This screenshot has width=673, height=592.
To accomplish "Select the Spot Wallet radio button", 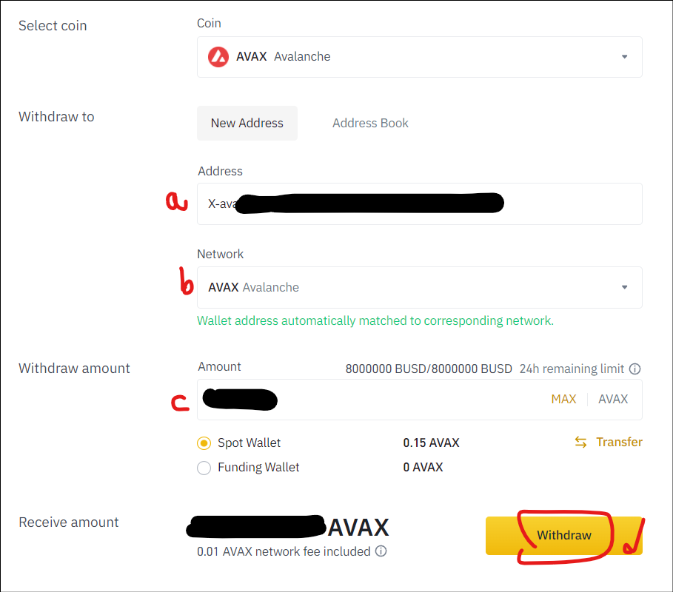I will pos(204,443).
